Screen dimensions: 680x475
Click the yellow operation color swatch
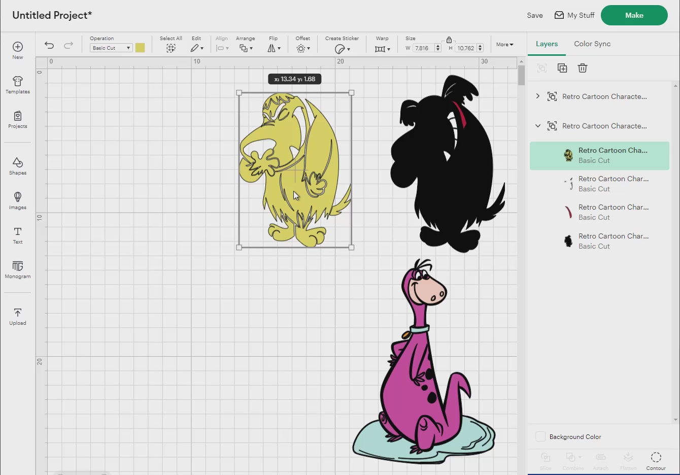tap(140, 48)
